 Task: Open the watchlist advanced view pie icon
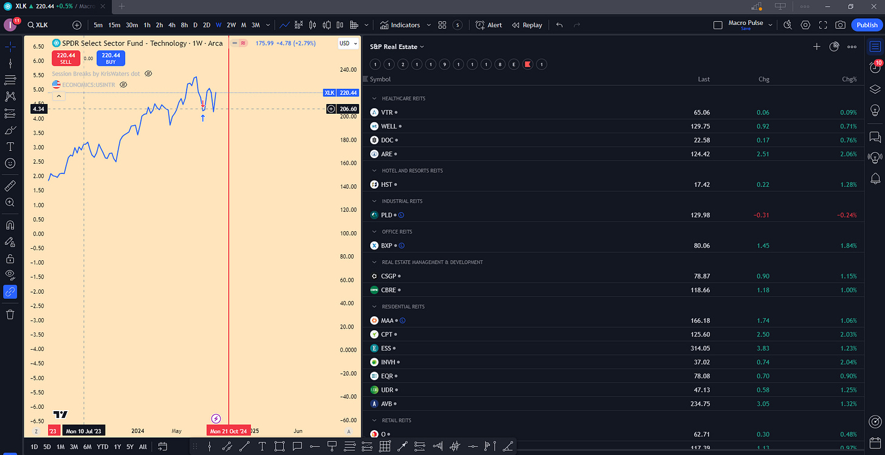[x=834, y=46]
